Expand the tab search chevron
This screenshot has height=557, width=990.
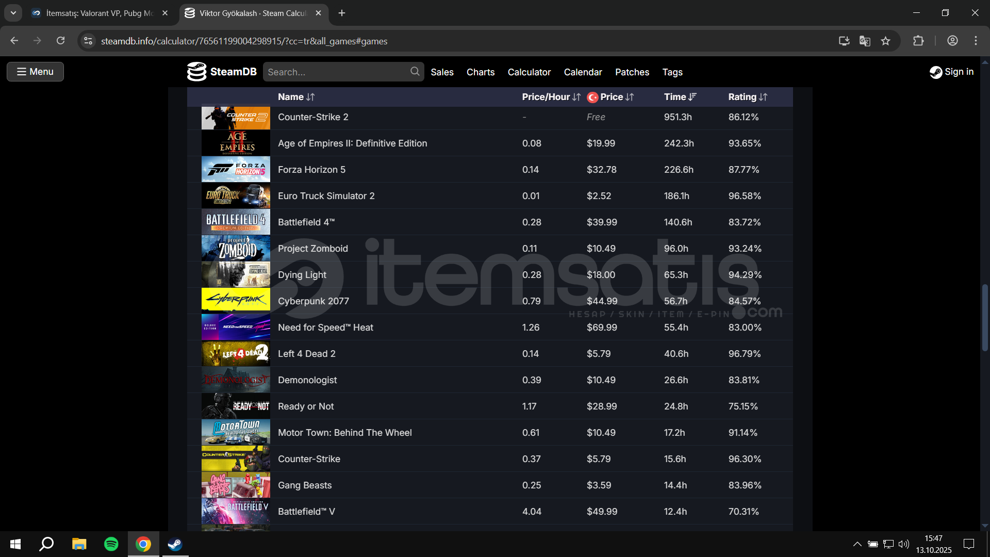(x=13, y=13)
